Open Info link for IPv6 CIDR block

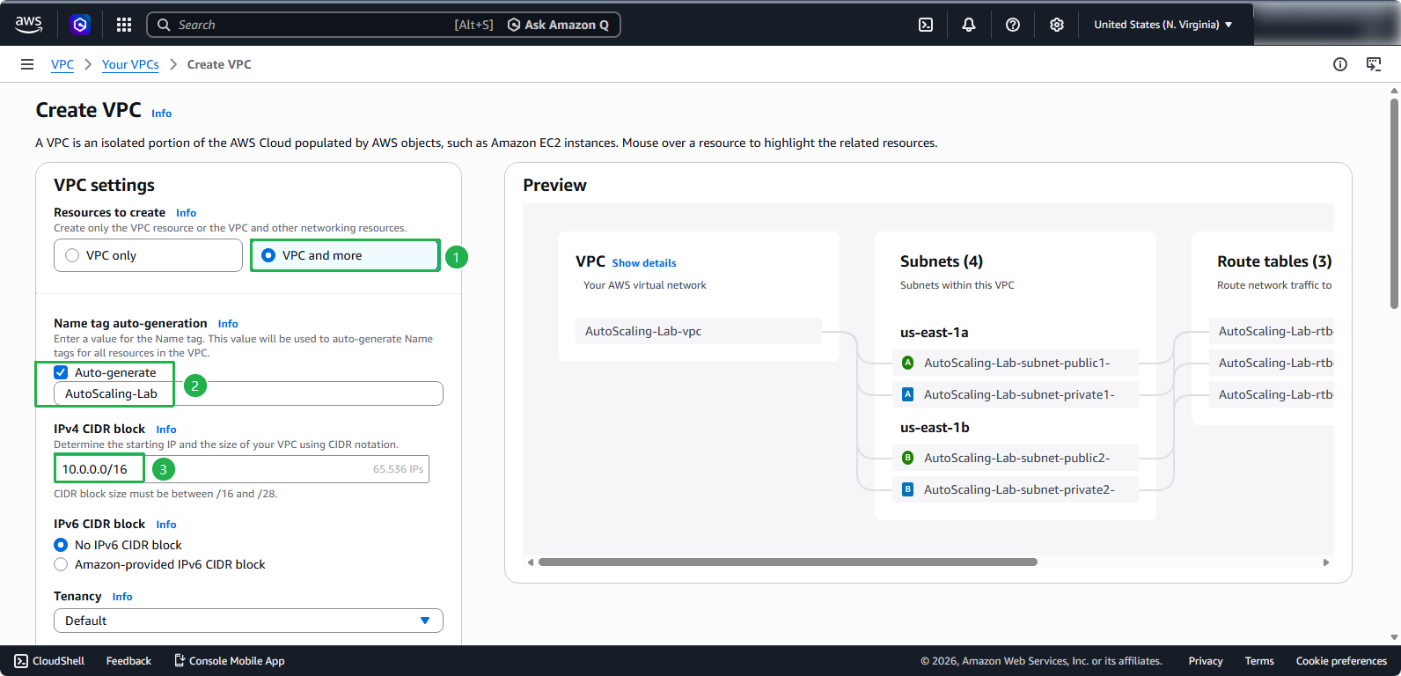166,525
